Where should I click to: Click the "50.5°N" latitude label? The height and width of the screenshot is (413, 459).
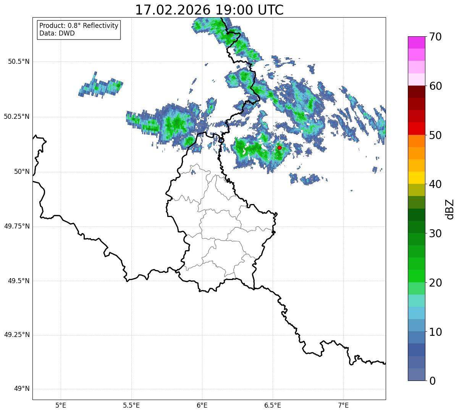18,62
